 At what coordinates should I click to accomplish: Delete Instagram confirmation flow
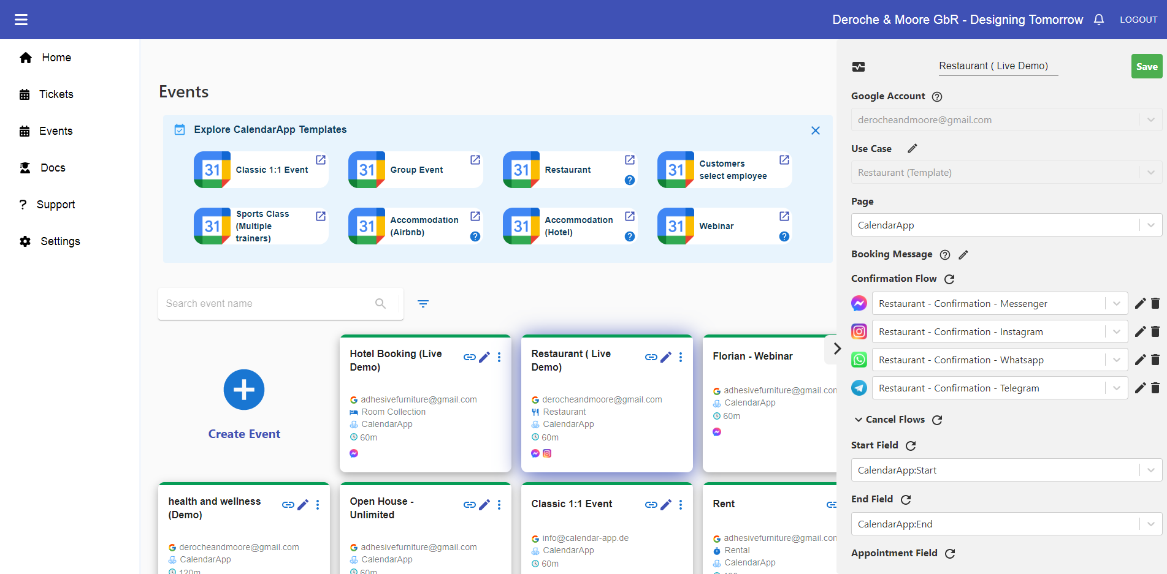(x=1155, y=332)
